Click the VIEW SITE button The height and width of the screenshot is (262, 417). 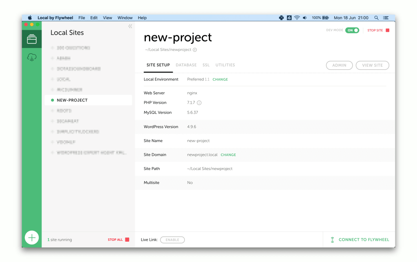[372, 65]
